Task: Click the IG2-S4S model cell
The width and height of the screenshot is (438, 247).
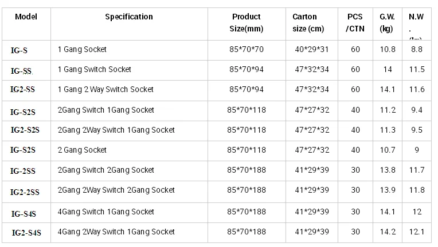Action: [x=26, y=232]
